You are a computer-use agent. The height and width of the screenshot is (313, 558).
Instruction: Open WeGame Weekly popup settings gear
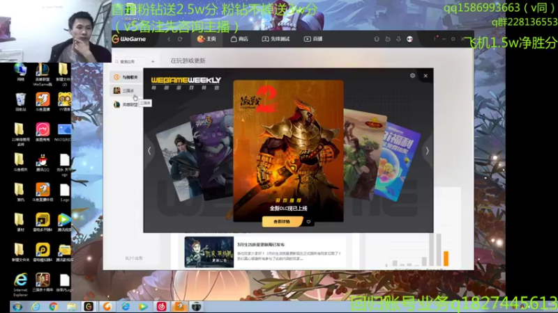[412, 76]
